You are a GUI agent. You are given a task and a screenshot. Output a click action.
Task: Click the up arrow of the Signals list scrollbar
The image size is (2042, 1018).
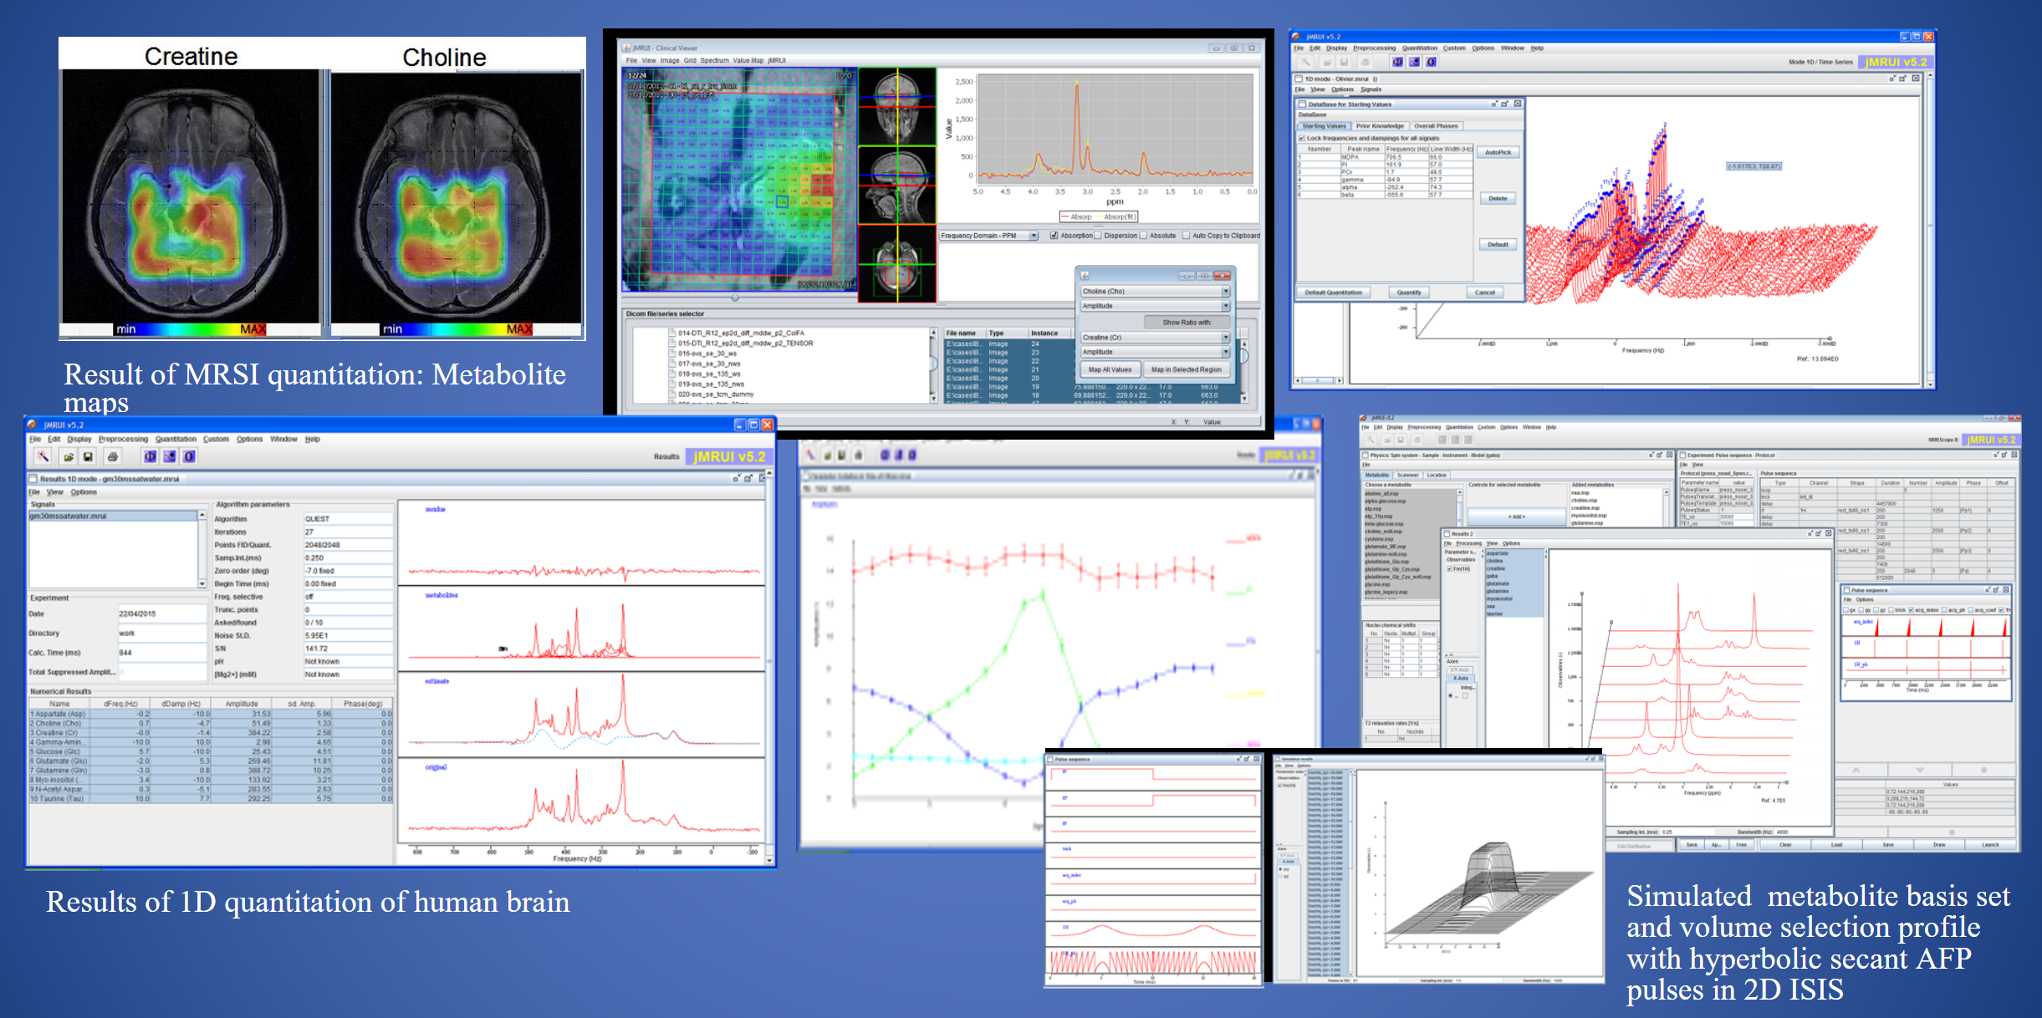[x=202, y=516]
